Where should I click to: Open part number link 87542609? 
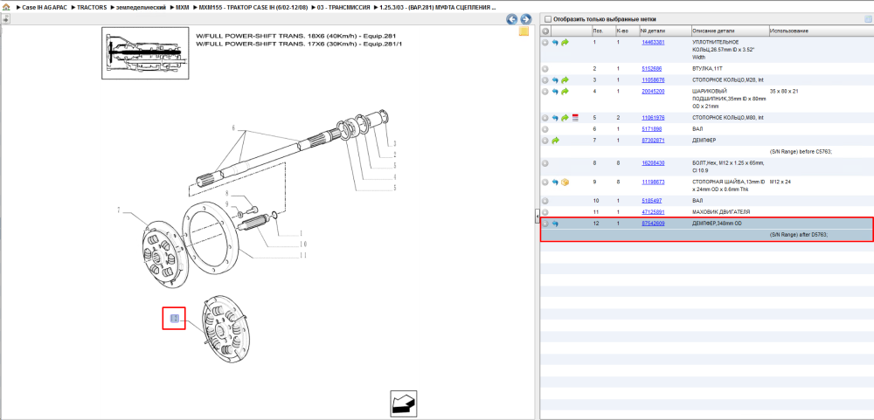click(653, 224)
